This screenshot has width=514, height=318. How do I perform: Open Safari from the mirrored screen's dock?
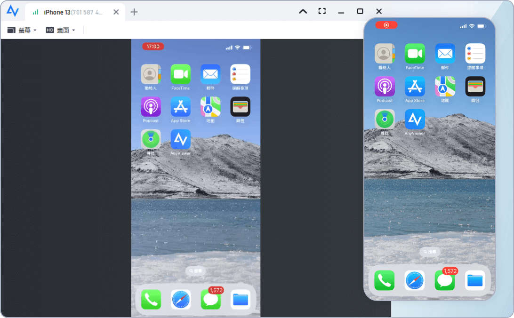pos(181,299)
